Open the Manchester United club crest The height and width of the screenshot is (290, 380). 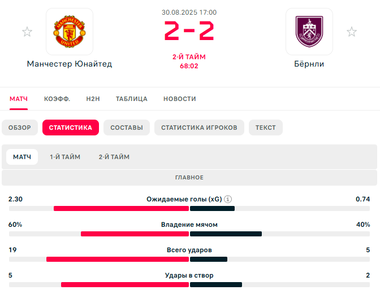pos(70,32)
